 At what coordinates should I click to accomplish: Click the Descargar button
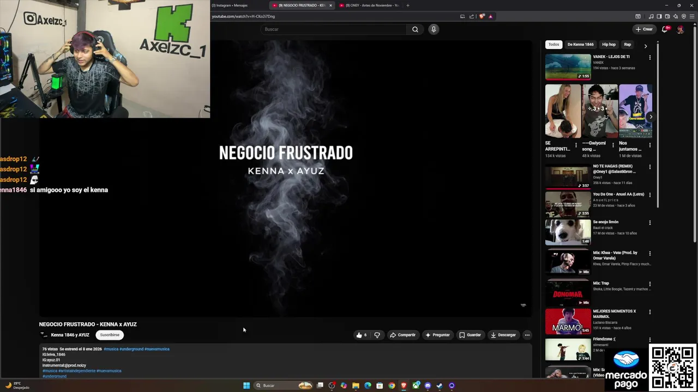(503, 335)
